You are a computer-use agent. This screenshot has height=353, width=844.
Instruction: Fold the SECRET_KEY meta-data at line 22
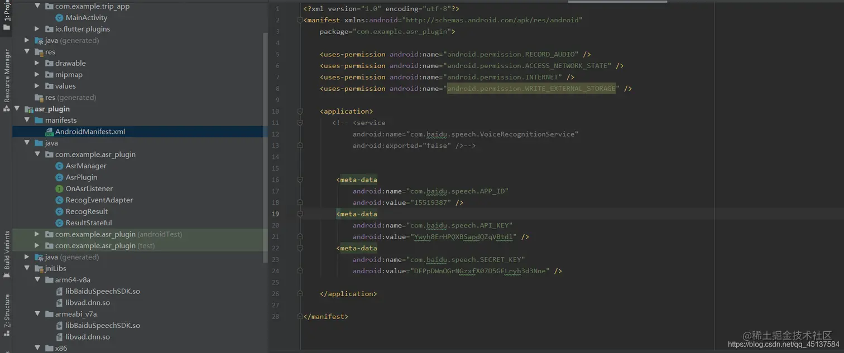(x=300, y=248)
